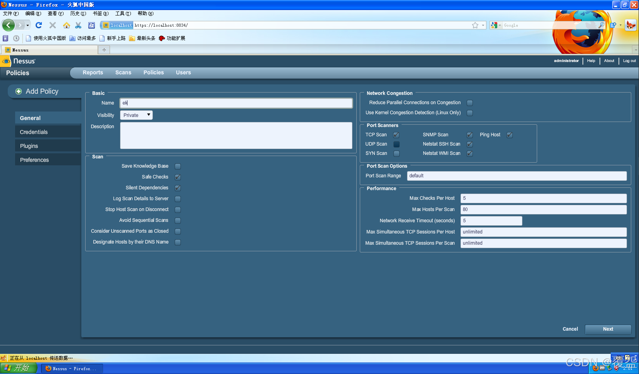Enable Avoid Sequential Scans checkbox
The width and height of the screenshot is (639, 374).
178,221
